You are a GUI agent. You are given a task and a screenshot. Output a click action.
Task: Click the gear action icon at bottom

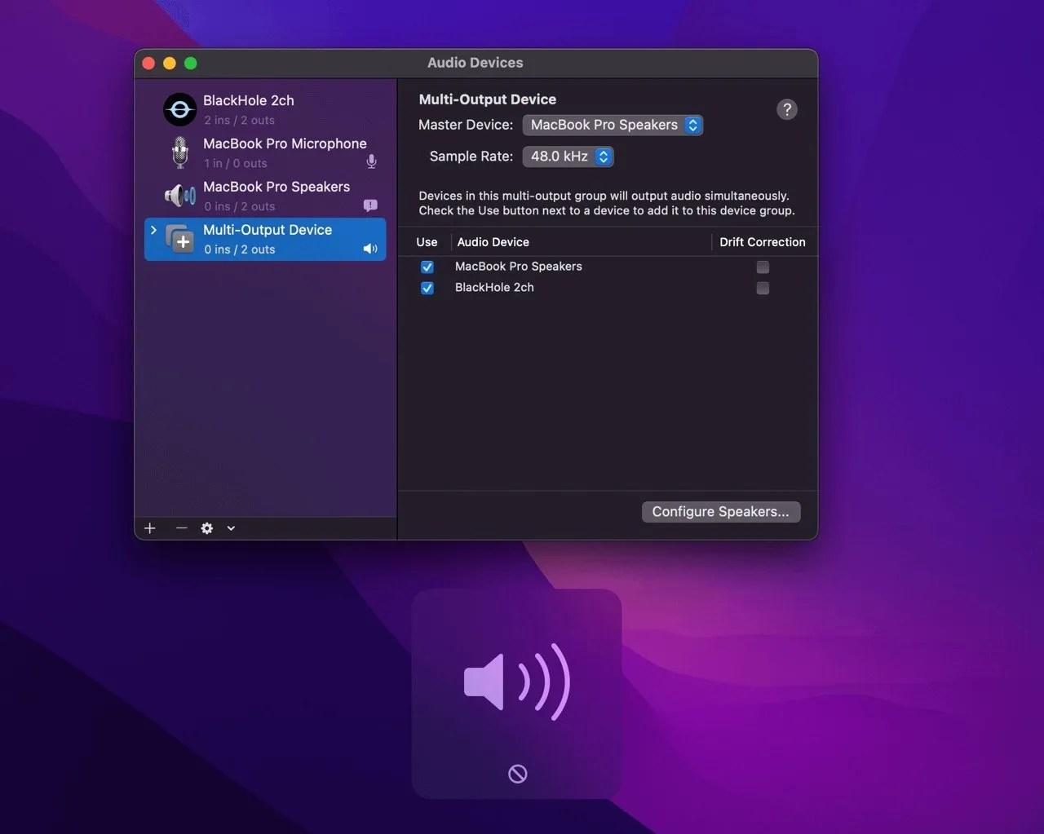pyautogui.click(x=206, y=528)
